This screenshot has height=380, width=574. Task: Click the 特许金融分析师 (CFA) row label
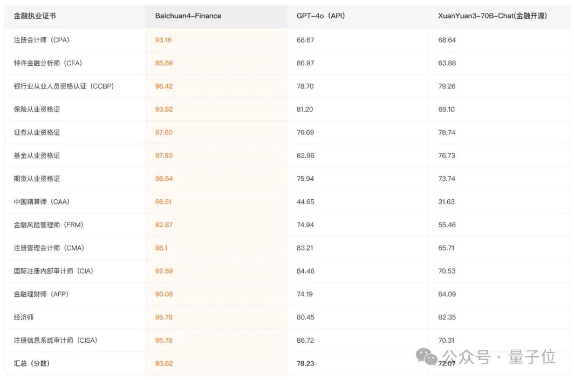(x=48, y=63)
